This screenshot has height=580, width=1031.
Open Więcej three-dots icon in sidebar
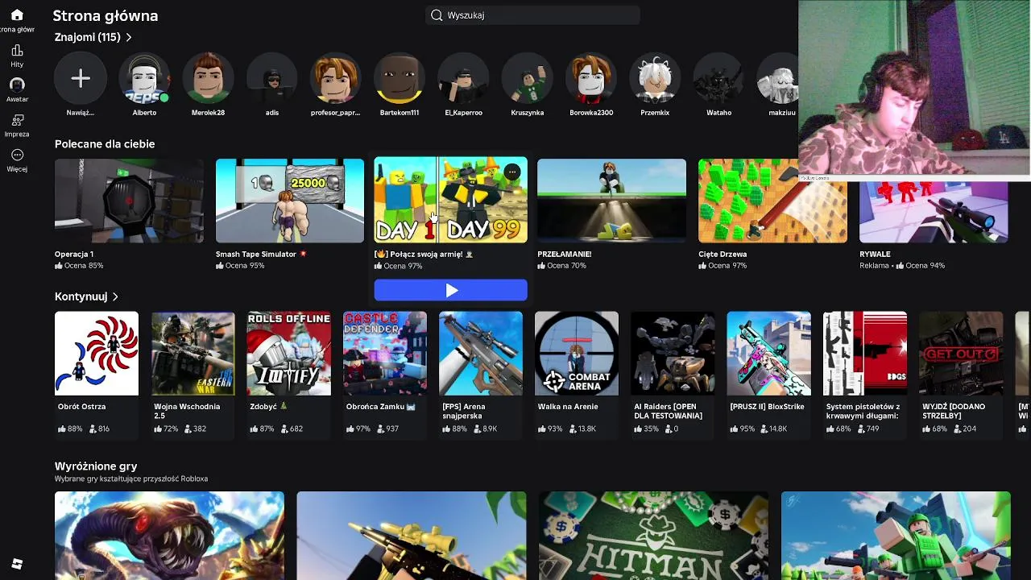17,155
